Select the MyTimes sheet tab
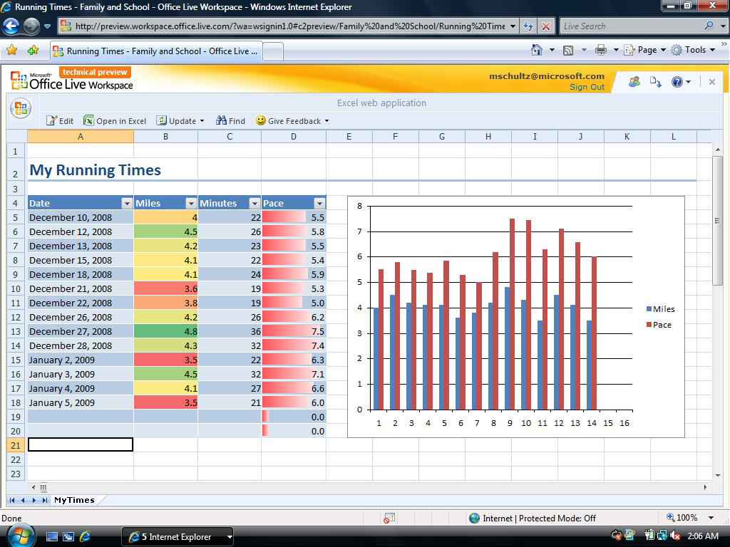The height and width of the screenshot is (547, 730). [x=74, y=500]
